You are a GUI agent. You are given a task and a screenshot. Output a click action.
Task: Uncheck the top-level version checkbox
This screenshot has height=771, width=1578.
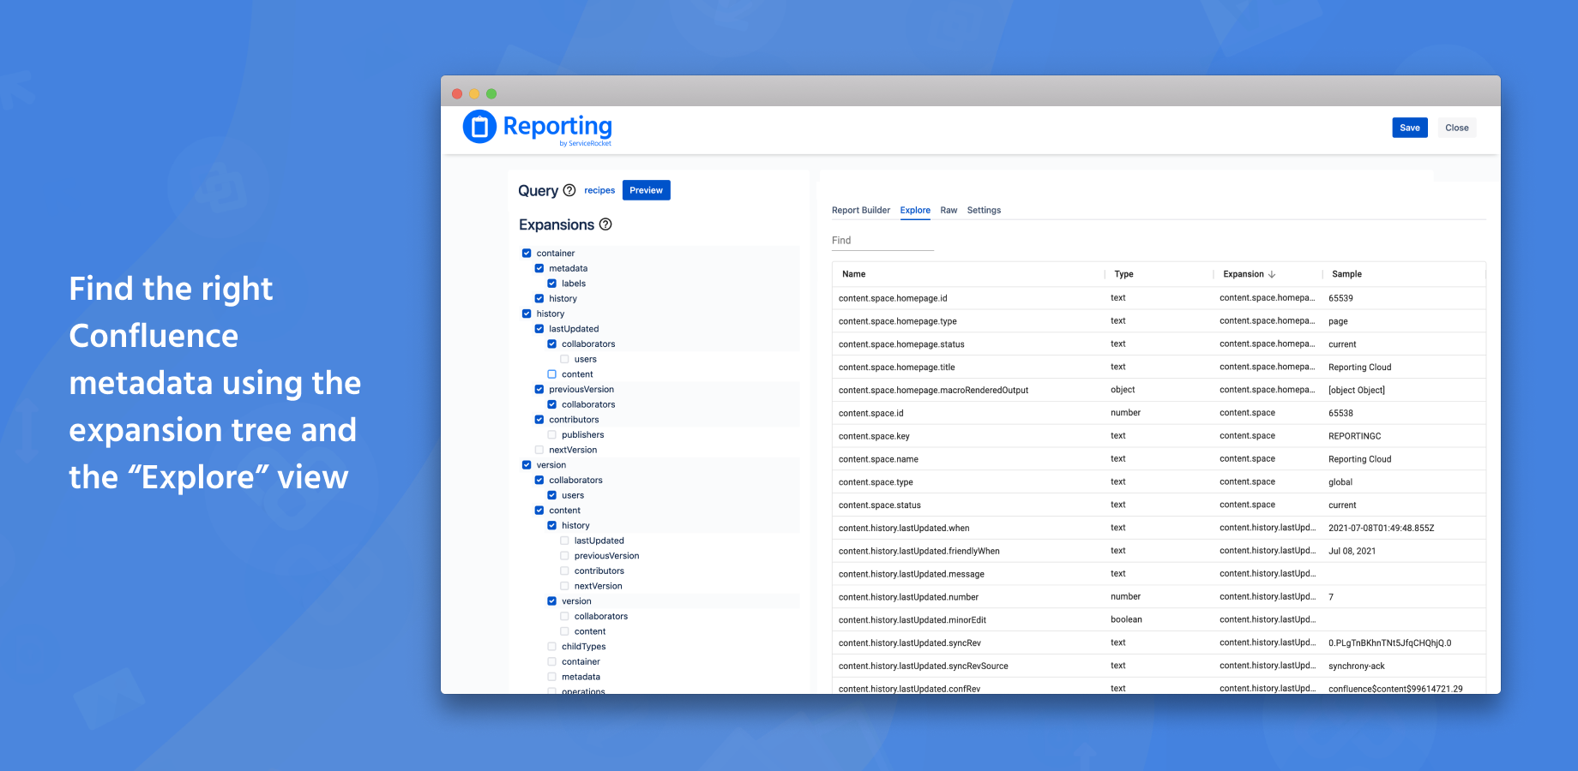527,465
